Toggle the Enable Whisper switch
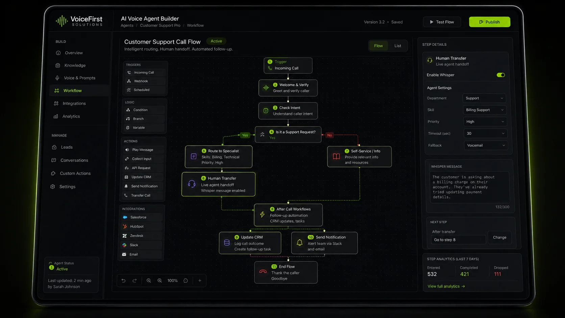The width and height of the screenshot is (565, 318). 501,75
